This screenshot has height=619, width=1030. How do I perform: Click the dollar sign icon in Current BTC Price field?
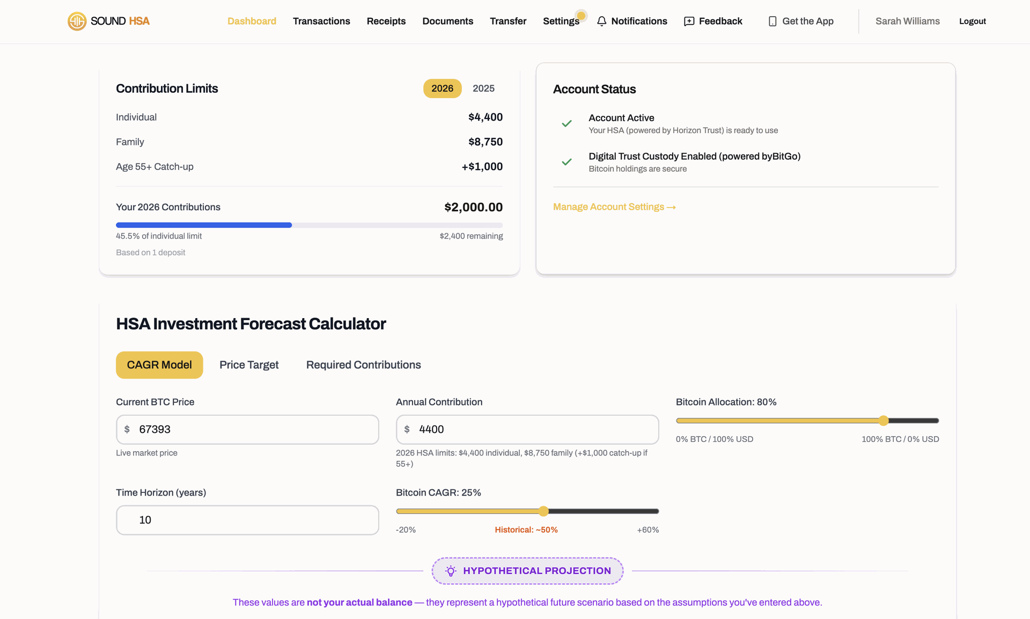[x=127, y=429]
